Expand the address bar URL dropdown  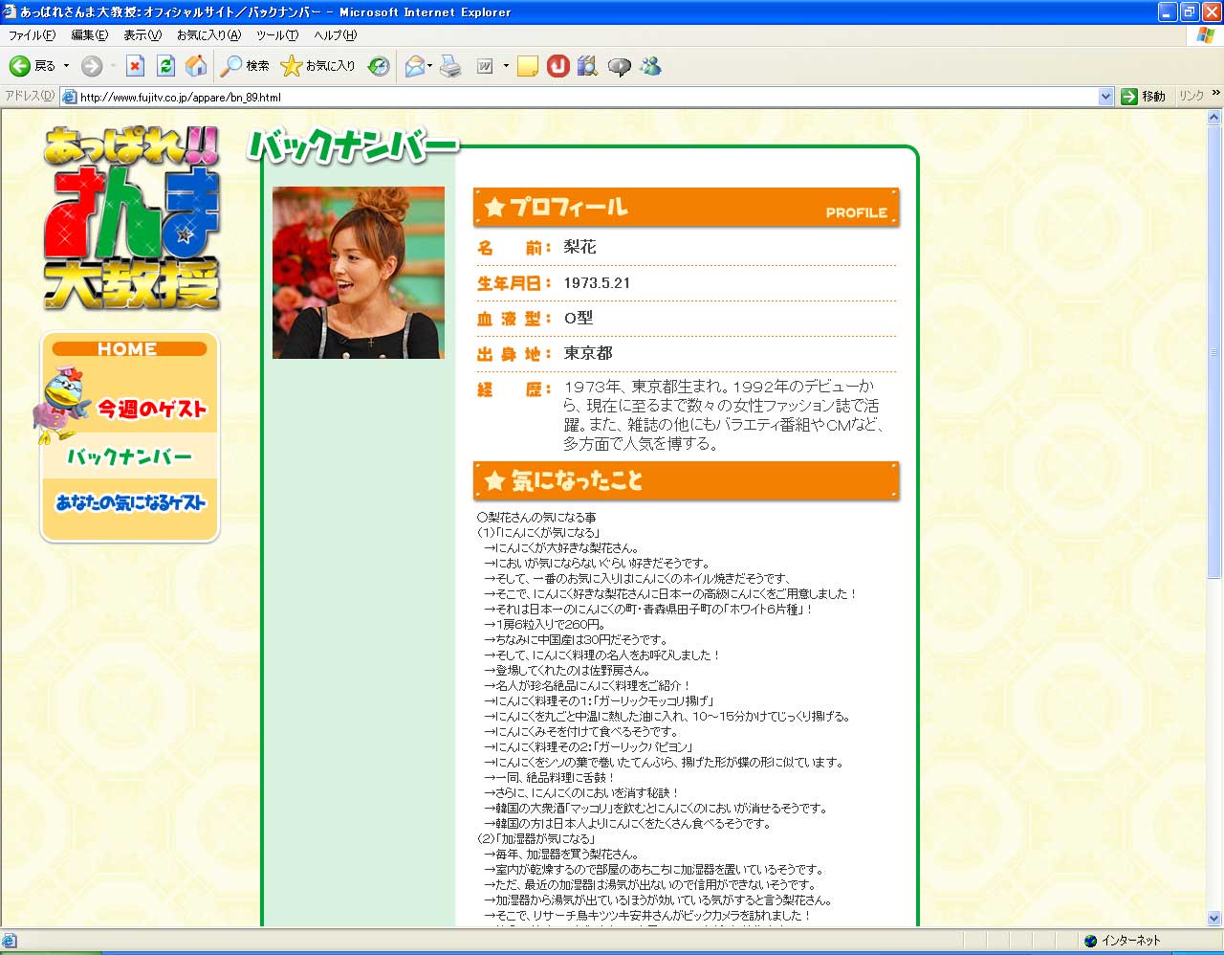[1106, 96]
